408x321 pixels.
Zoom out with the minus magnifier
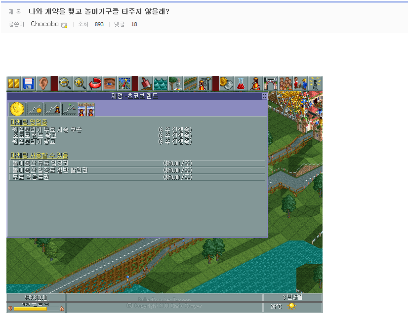click(65, 83)
